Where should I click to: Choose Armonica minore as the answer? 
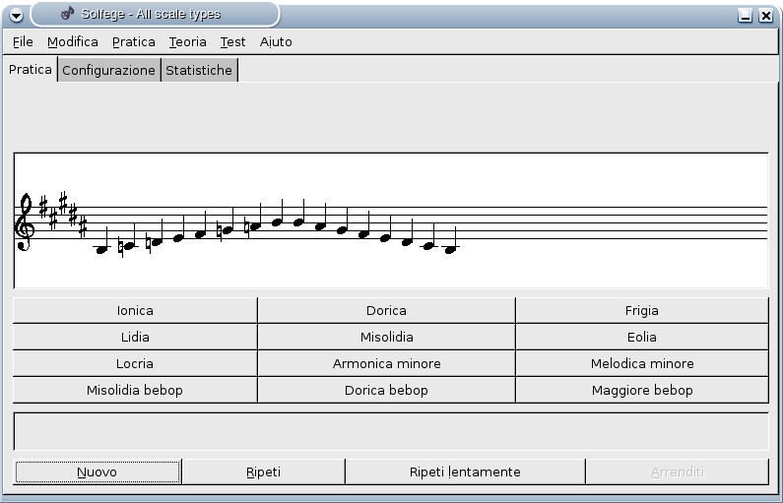(x=386, y=363)
